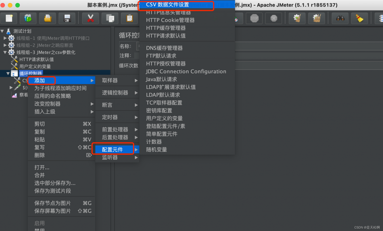Viewport: 383px width, 231px height.
Task: Click the 察看 listener chart icon
Action: pyautogui.click(x=14, y=95)
